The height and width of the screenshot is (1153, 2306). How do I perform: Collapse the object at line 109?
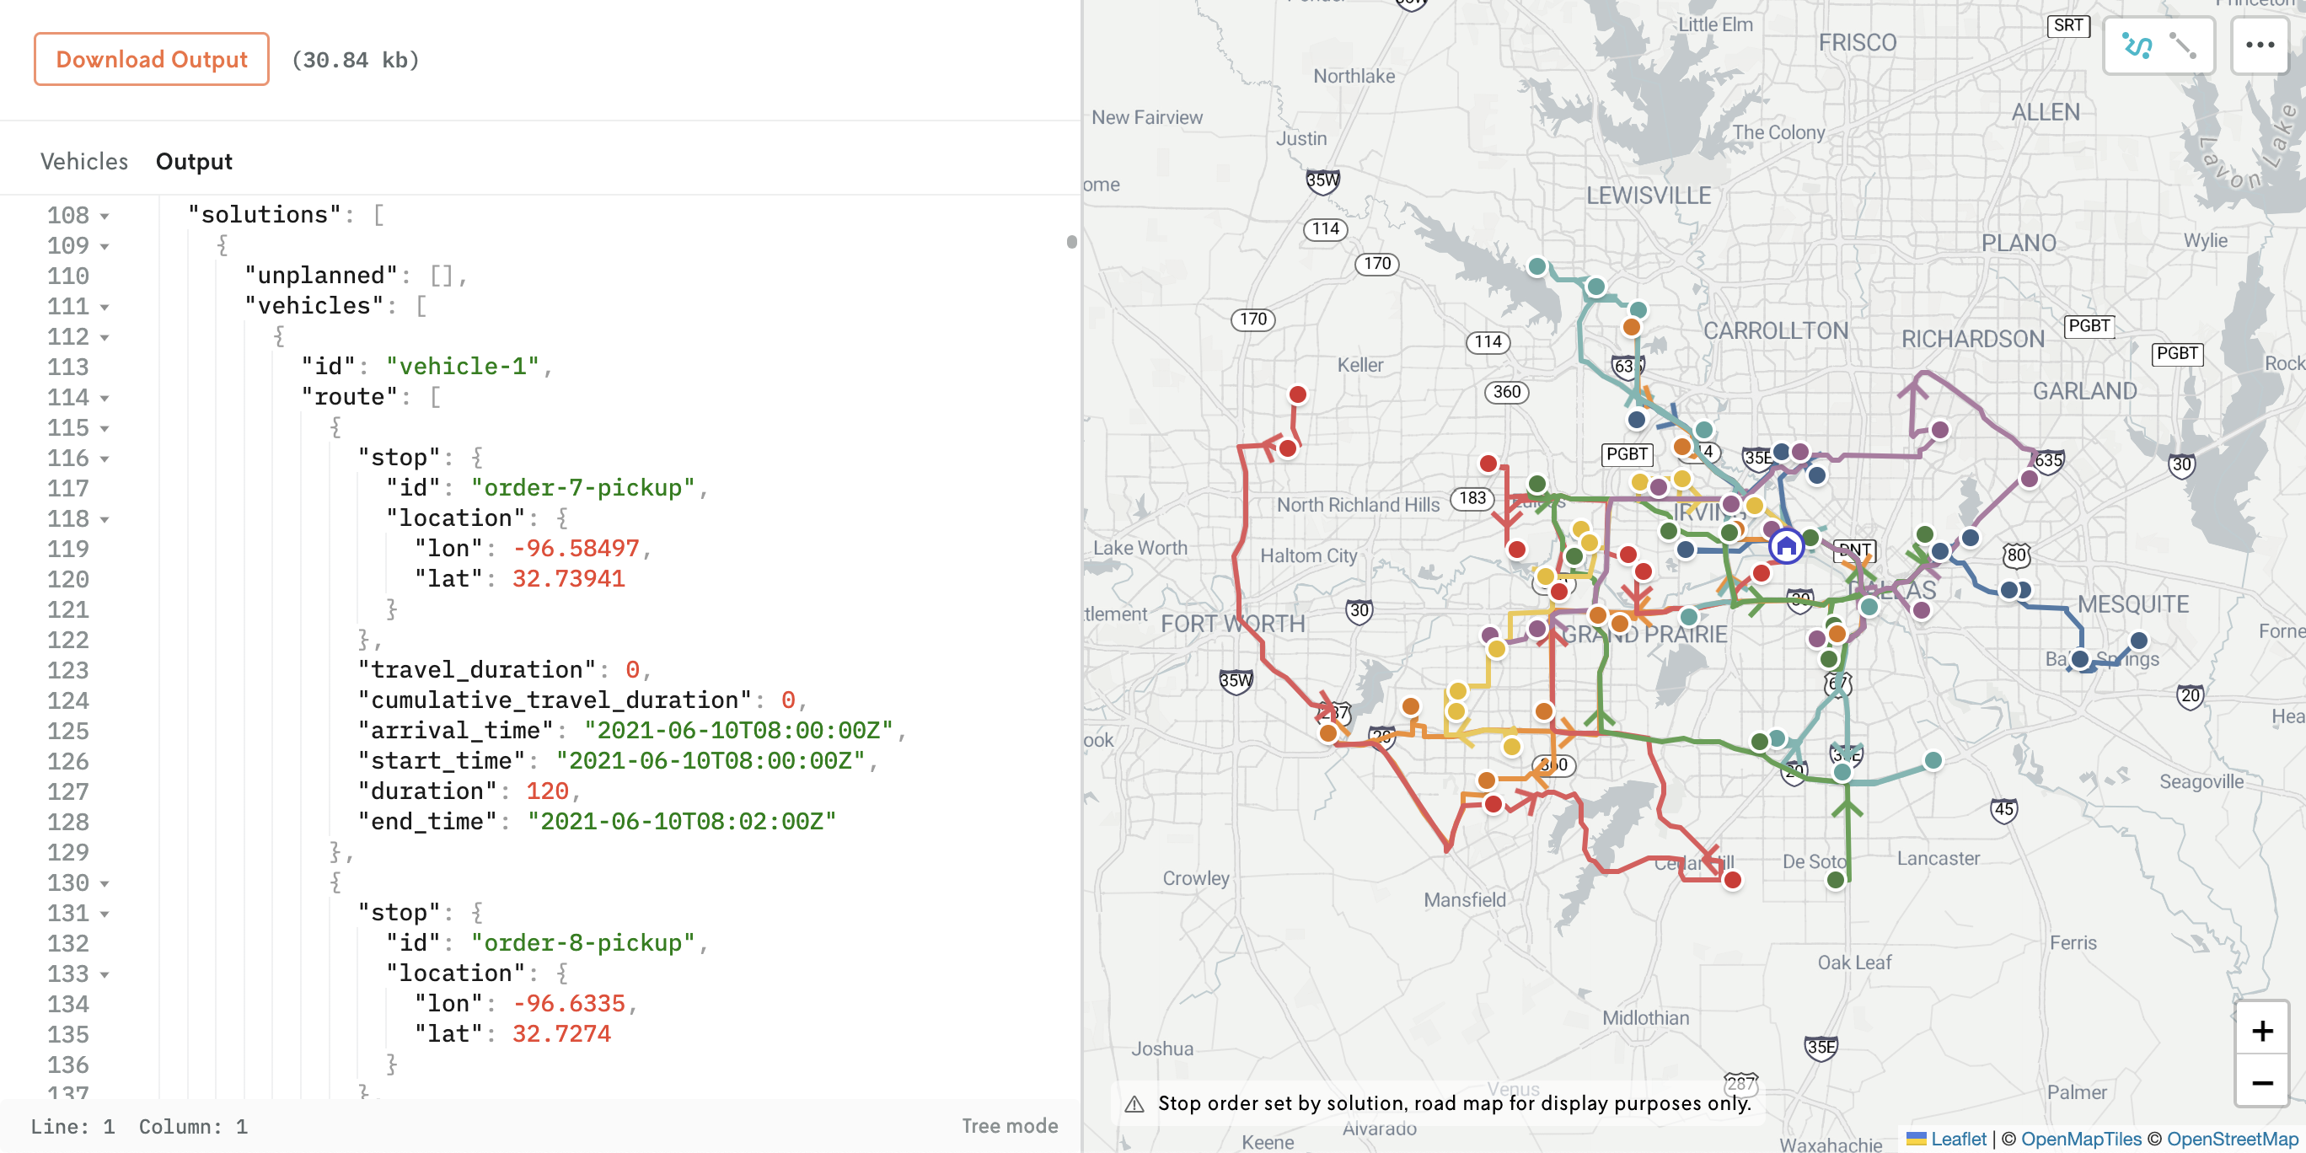click(105, 246)
